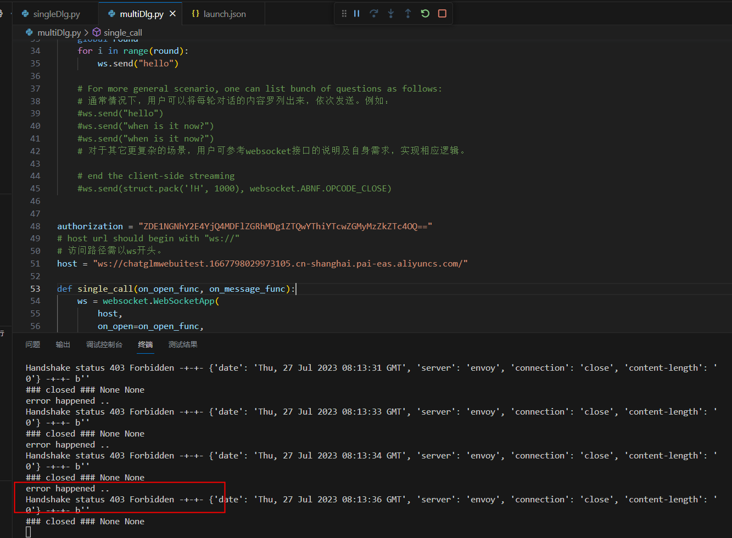The height and width of the screenshot is (538, 732).
Task: Click terminal line with 08:13:31 GMT
Action: (371, 368)
